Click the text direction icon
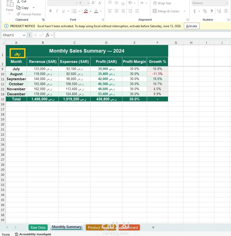 [142, 3]
